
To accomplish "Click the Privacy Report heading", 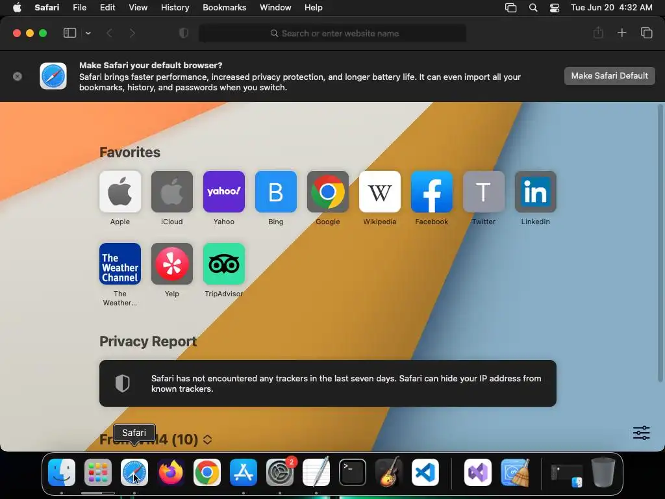I will click(x=148, y=341).
